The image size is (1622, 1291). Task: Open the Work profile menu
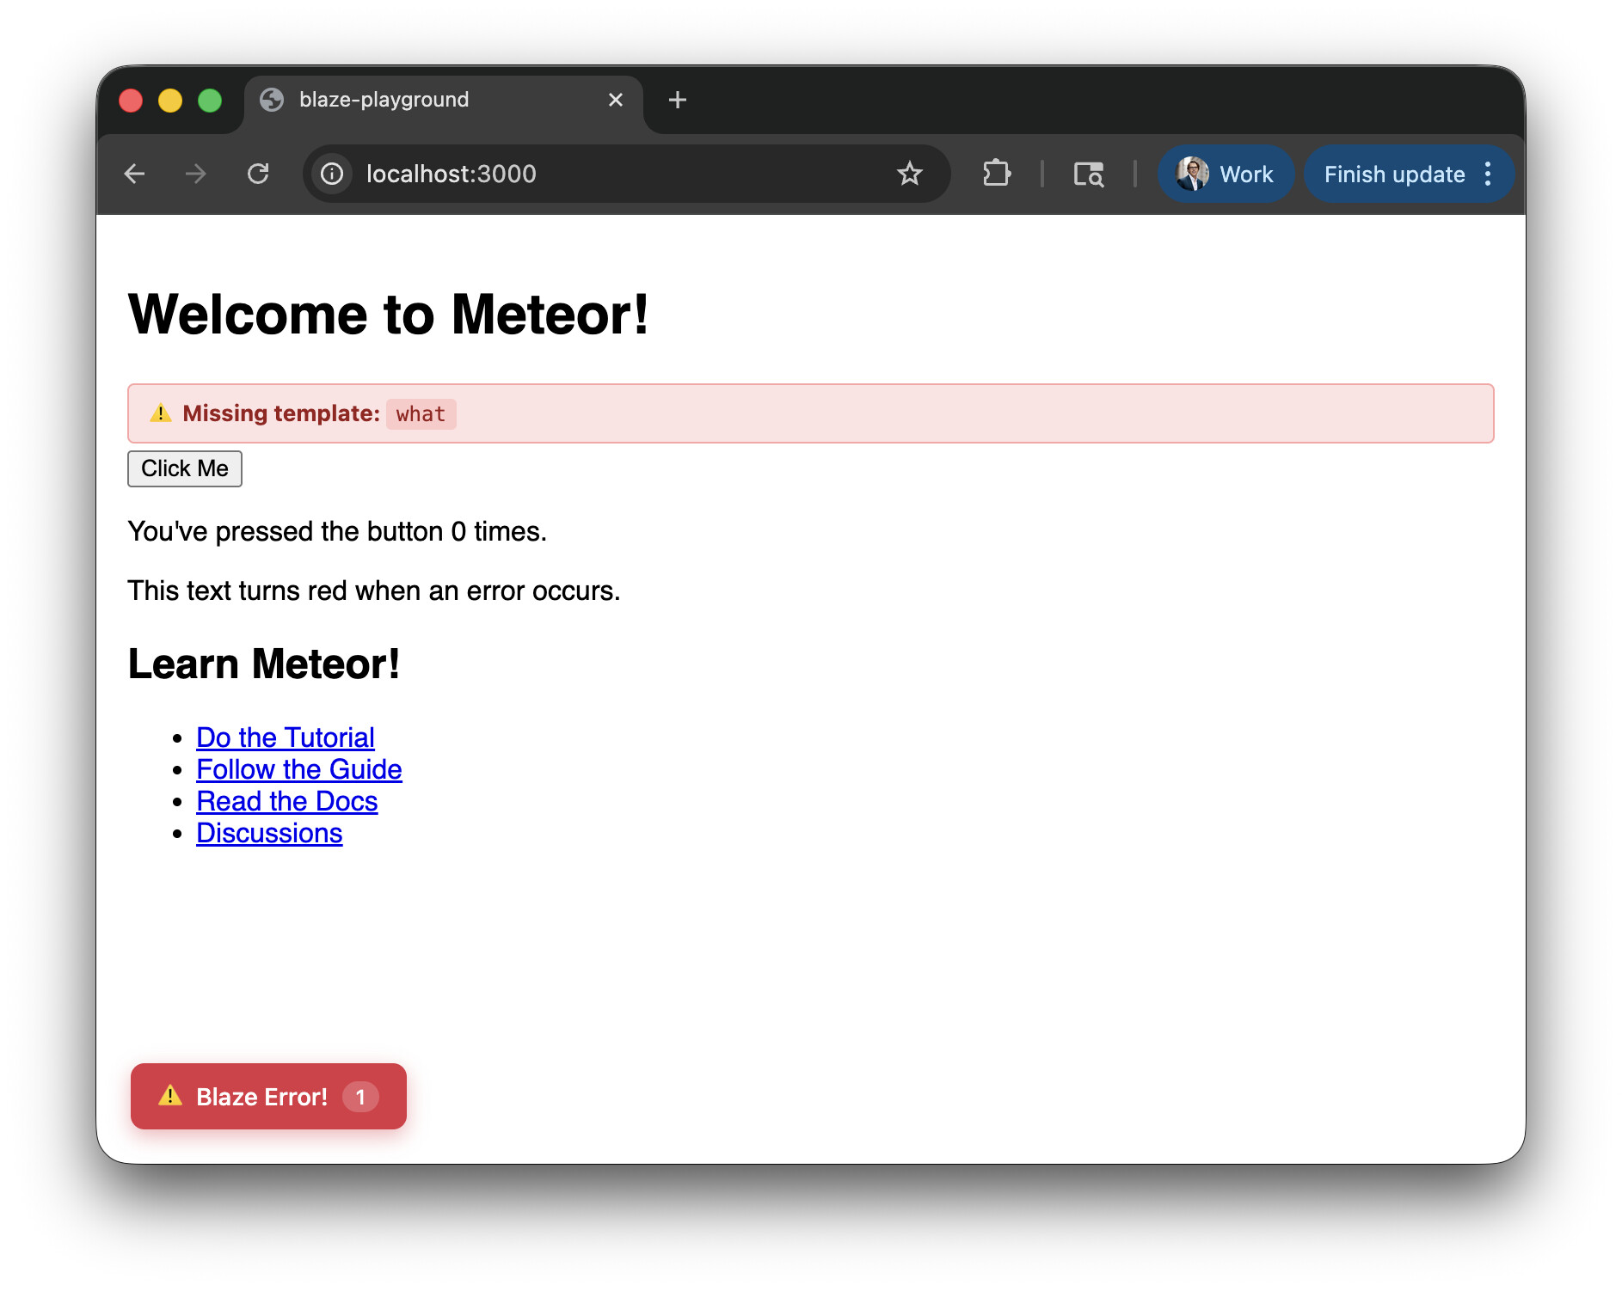pos(1225,174)
